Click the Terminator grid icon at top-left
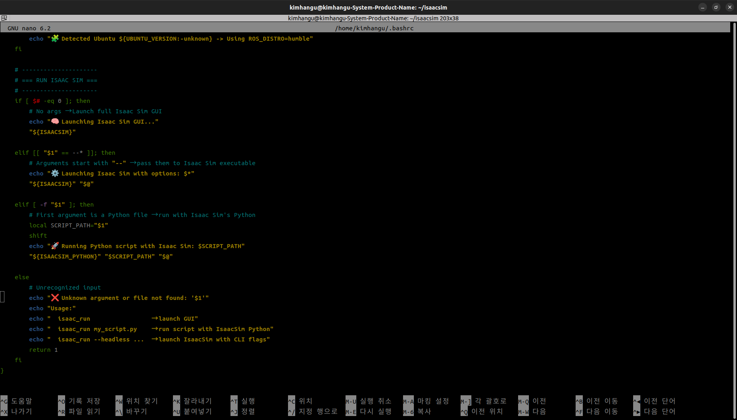The height and width of the screenshot is (420, 737). click(4, 18)
